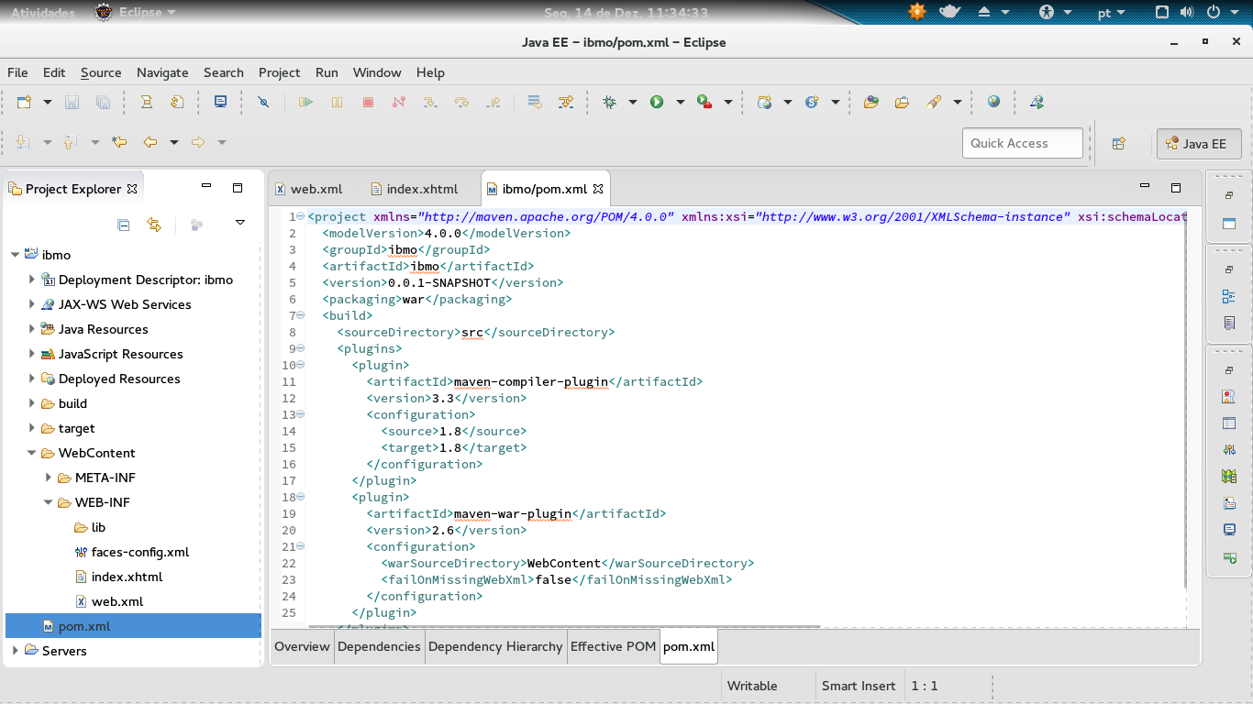
Task: Open the console toolbar icon
Action: pyautogui.click(x=220, y=103)
